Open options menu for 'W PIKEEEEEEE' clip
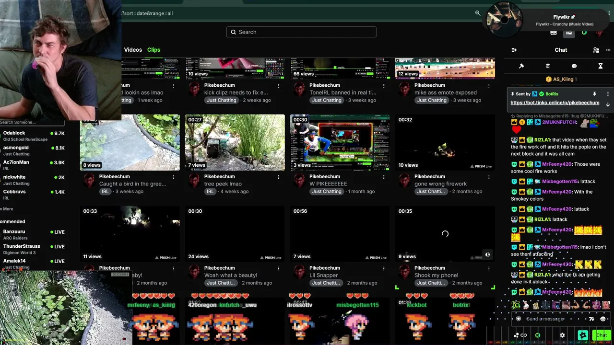This screenshot has height=345, width=614. (384, 177)
